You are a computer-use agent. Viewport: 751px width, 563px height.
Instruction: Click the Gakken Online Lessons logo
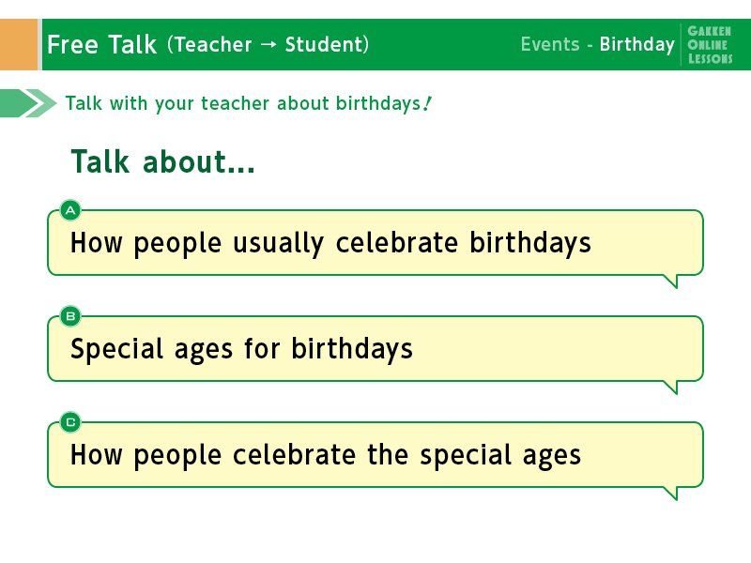pyautogui.click(x=710, y=44)
